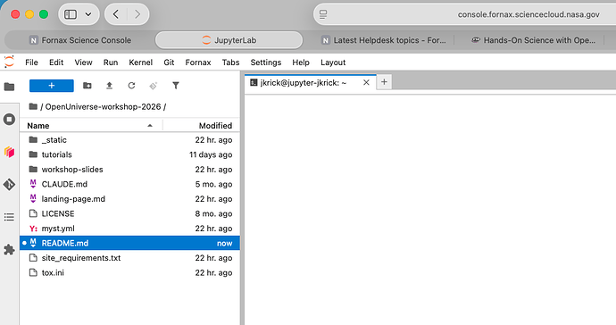Viewport: 616px width, 325px height.
Task: Go forward with browser forward arrow
Action: [x=137, y=14]
